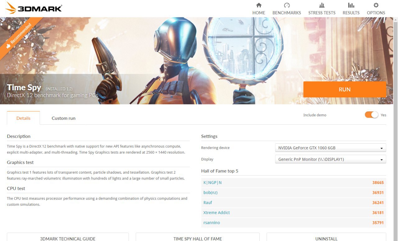The height and width of the screenshot is (241, 398).
Task: Click the Graphics test heading
Action: [20, 162]
